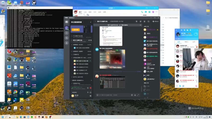The image size is (212, 119).
Task: Switch to 联系人 tab in QQ panel
Action: click(187, 42)
